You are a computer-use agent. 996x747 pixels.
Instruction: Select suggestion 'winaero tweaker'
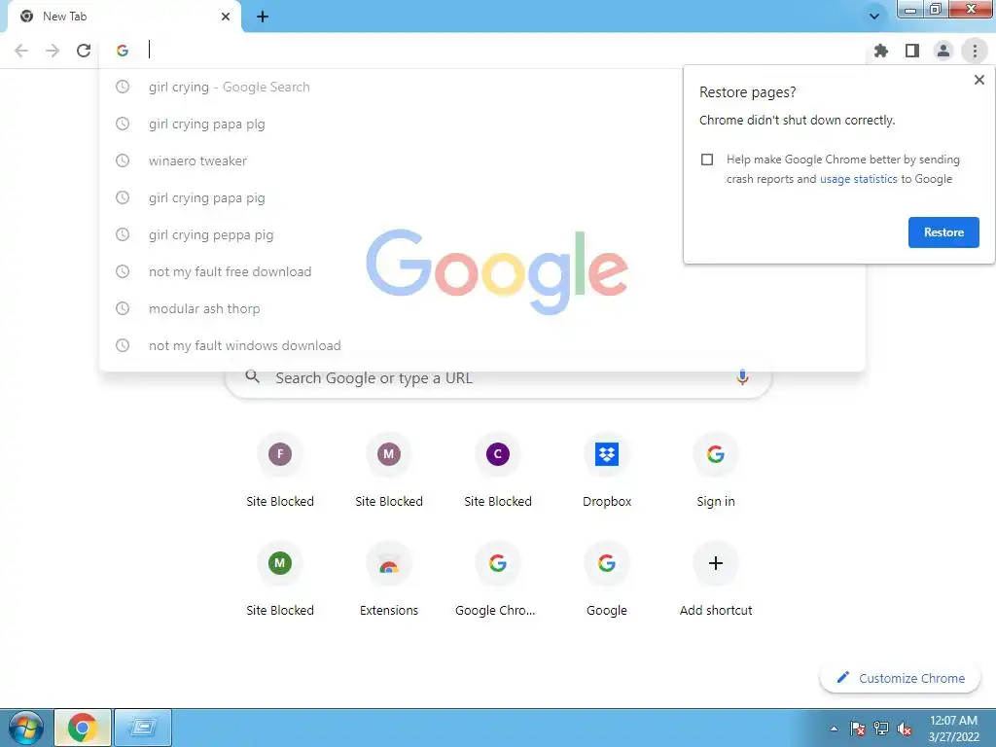click(x=482, y=160)
